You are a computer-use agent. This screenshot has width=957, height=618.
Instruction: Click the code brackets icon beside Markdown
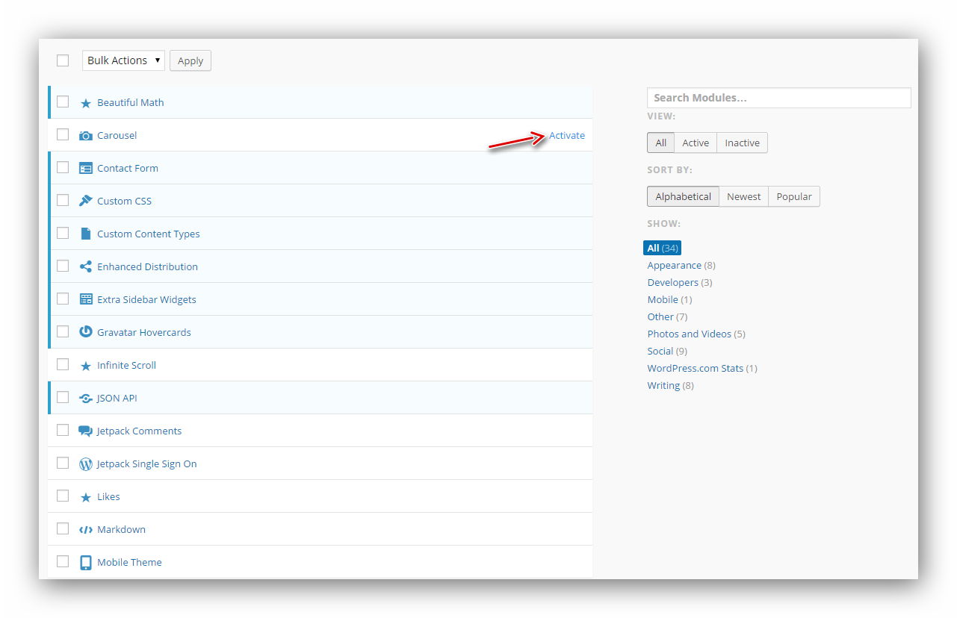[x=86, y=530]
